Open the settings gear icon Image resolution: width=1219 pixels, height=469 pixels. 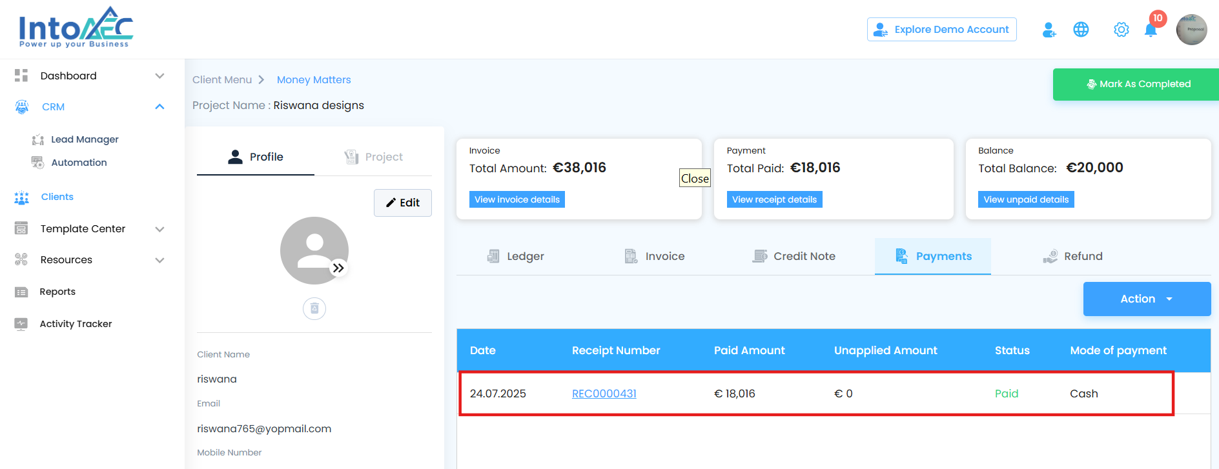point(1122,30)
